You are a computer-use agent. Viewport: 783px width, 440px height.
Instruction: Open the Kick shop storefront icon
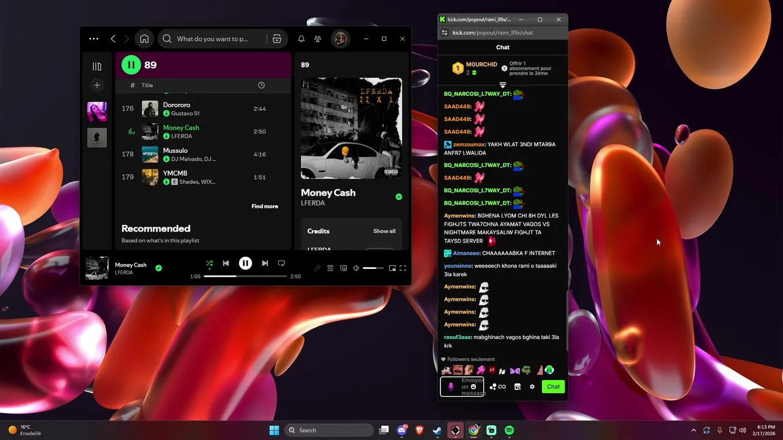(517, 386)
